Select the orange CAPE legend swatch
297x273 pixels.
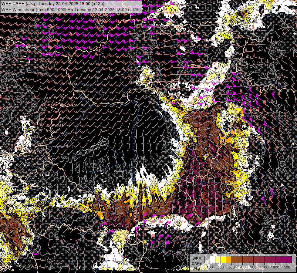pos(229,259)
